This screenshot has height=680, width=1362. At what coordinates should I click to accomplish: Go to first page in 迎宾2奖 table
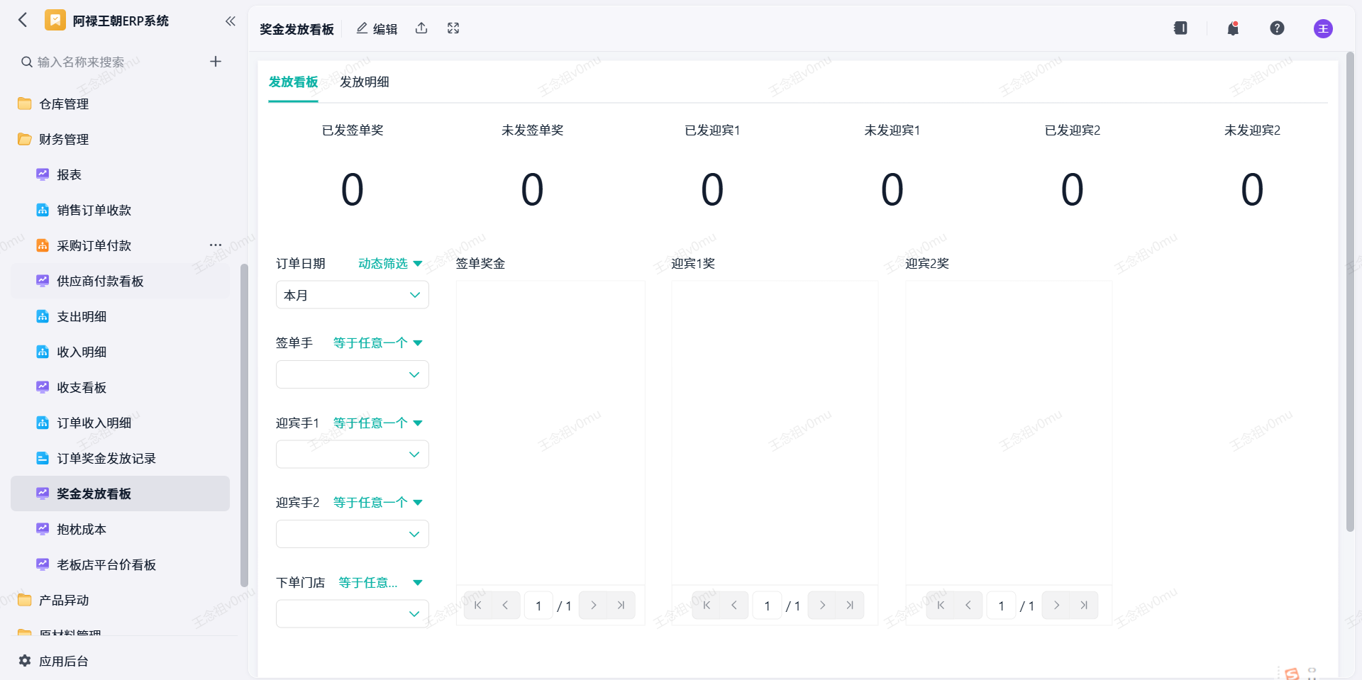(x=941, y=606)
